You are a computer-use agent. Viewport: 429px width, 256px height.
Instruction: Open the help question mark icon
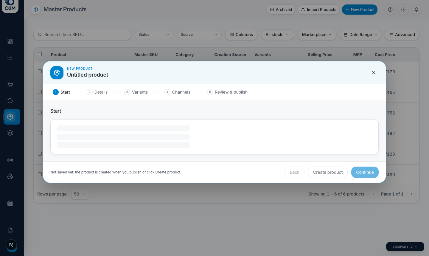(390, 10)
